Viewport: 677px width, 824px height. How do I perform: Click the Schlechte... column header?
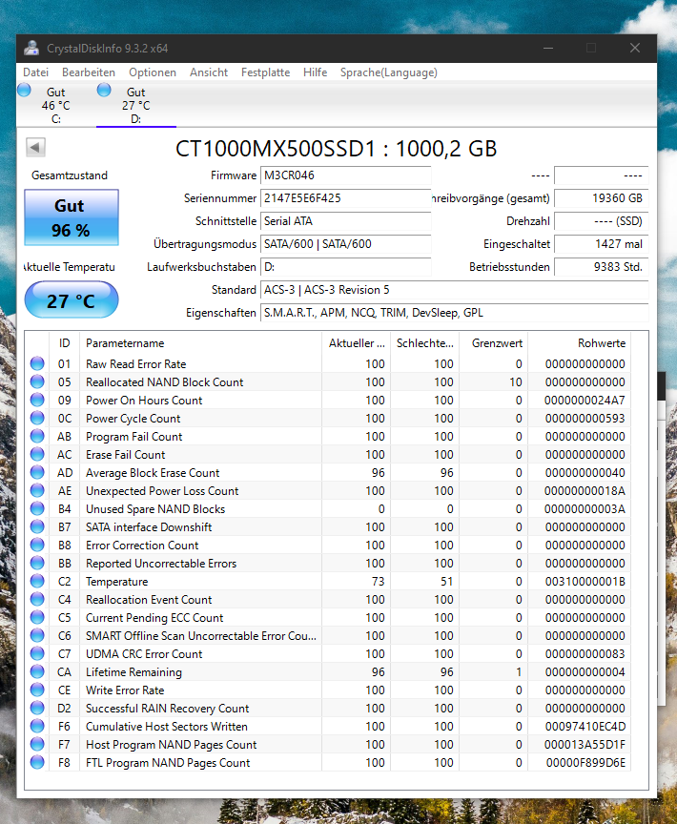coord(425,343)
